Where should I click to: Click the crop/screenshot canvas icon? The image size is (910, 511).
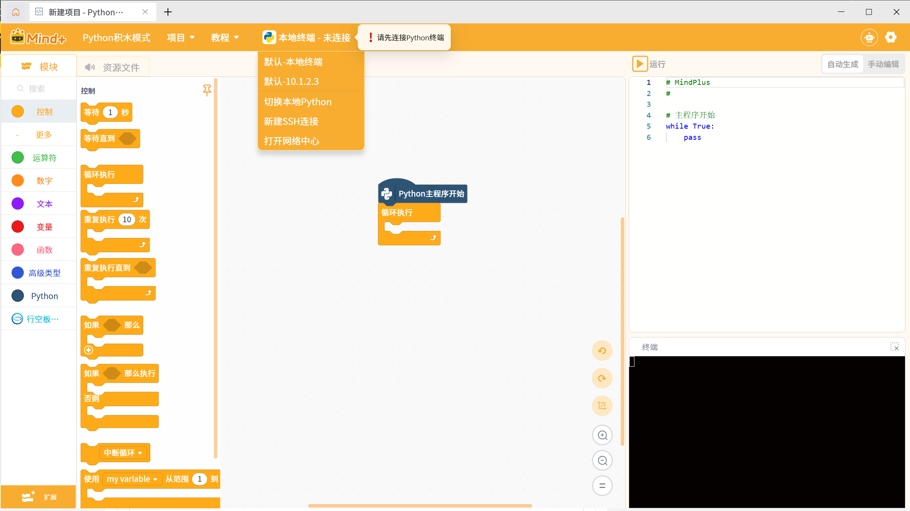pos(602,406)
